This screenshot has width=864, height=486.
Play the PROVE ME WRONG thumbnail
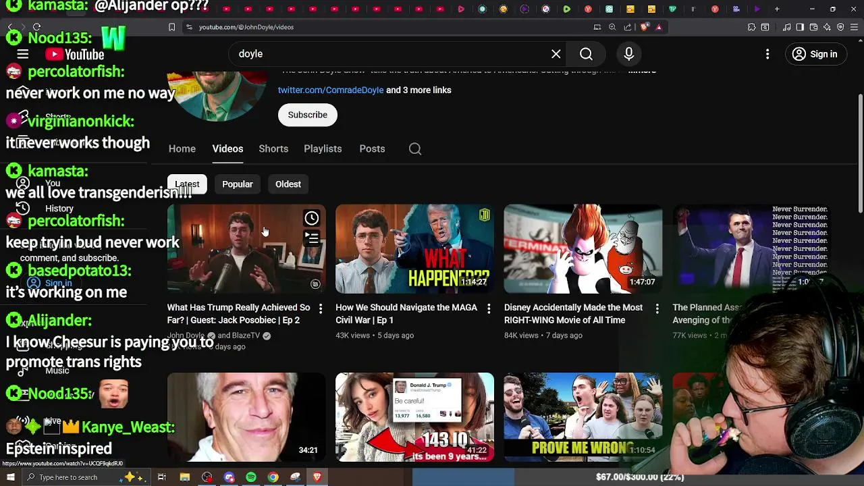pyautogui.click(x=583, y=417)
